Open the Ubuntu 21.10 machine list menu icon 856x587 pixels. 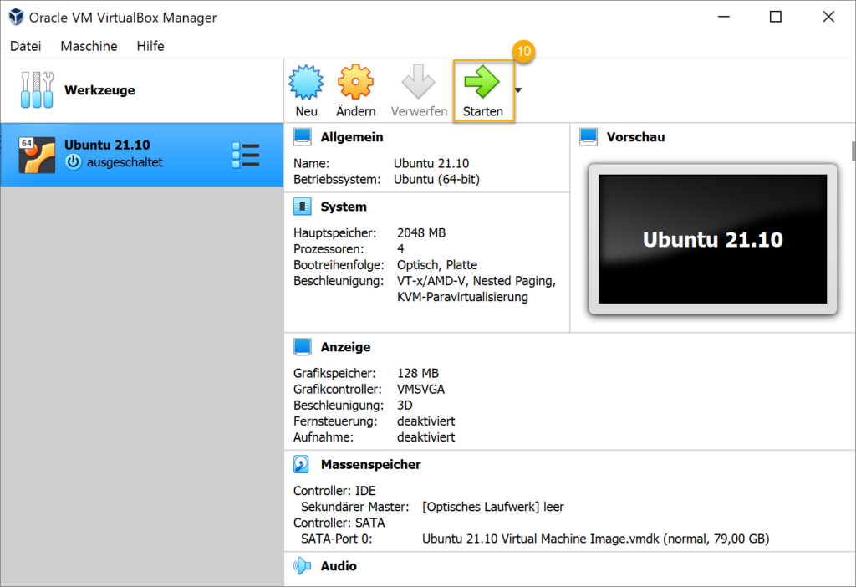246,156
